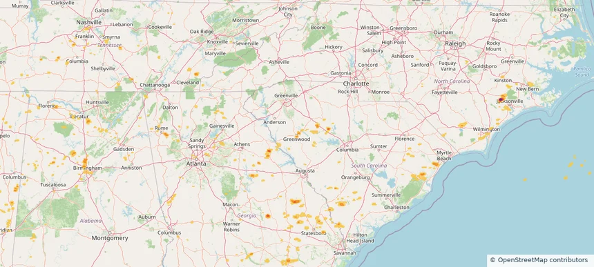Click the Raleigh city label
594x267 pixels.
tap(455, 43)
